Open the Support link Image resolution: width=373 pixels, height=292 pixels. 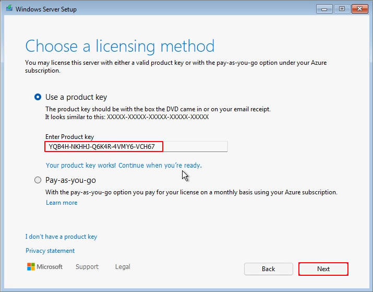87,267
